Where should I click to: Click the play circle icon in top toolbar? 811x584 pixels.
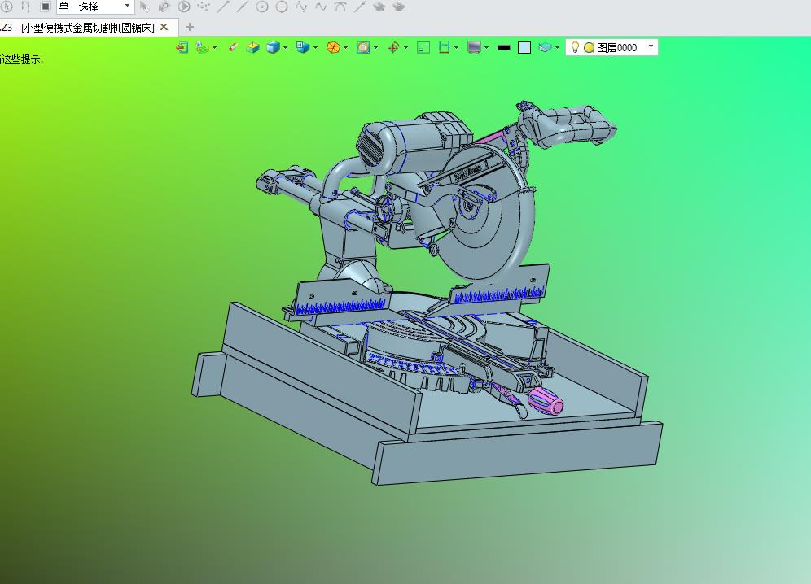pos(183,7)
